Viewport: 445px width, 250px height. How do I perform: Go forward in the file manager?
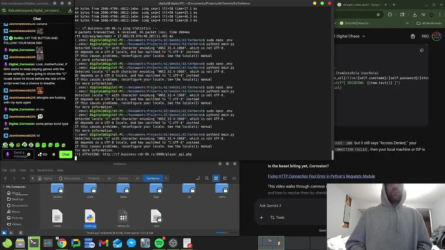pos(14,178)
